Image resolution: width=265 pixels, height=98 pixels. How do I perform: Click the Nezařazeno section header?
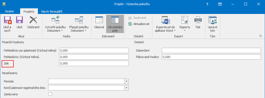pyautogui.click(x=10, y=73)
